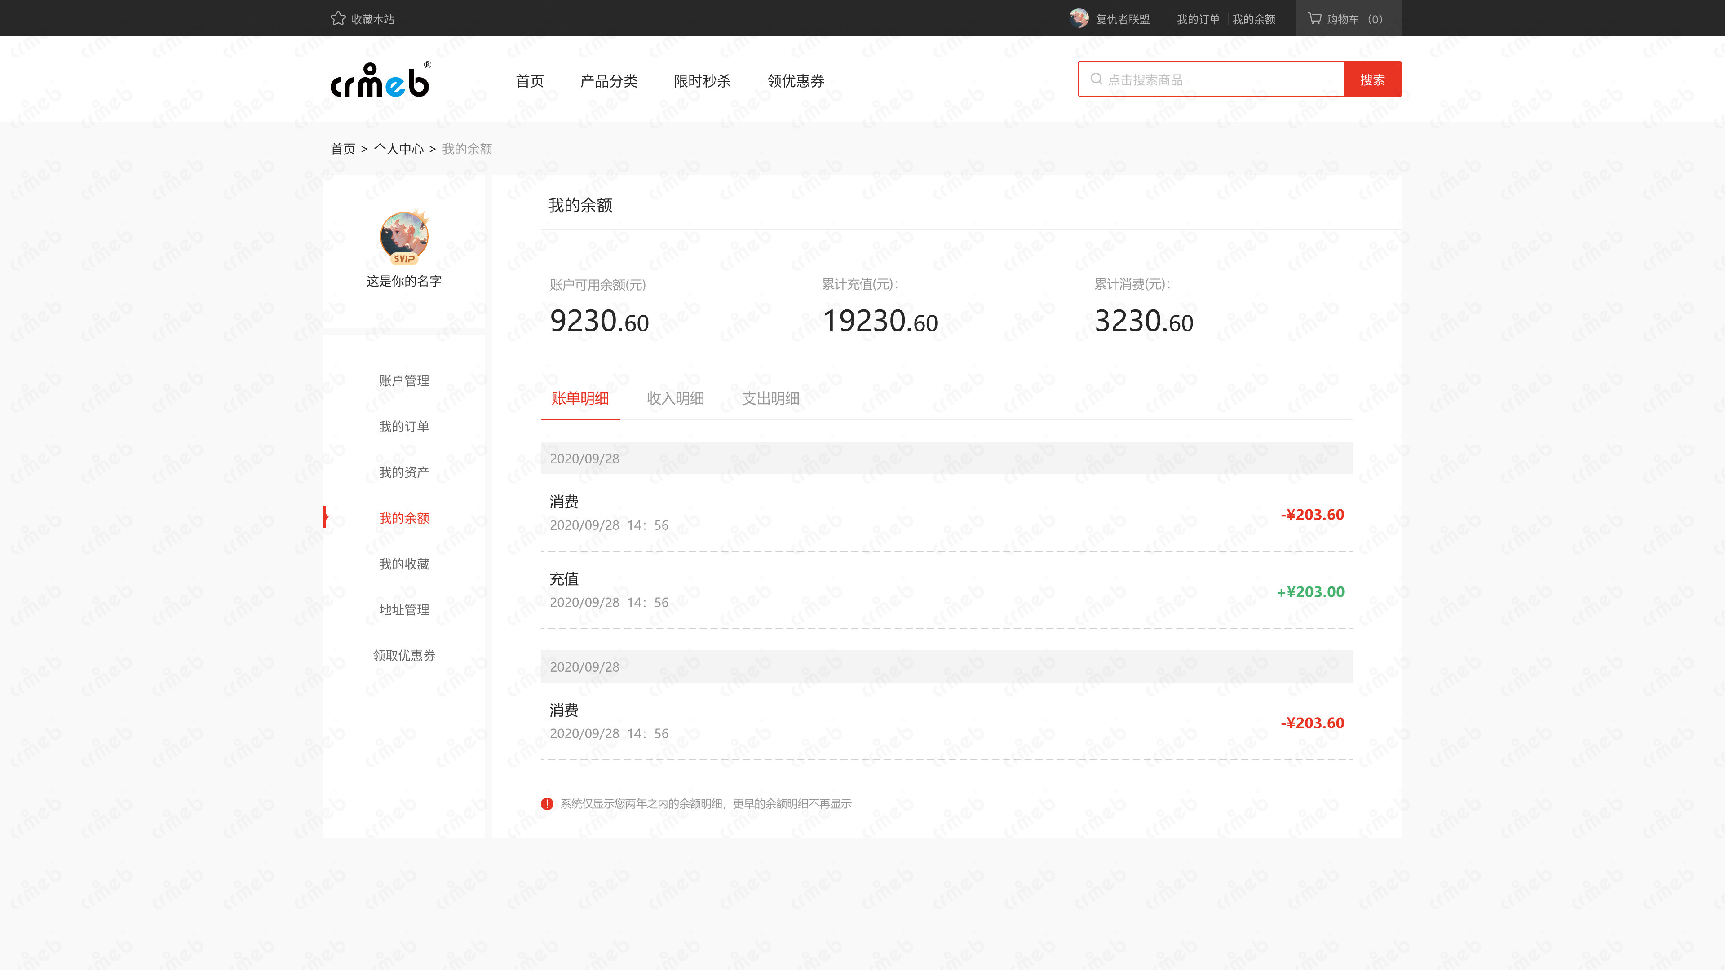This screenshot has width=1725, height=970.
Task: Open the shopping cart icon
Action: (x=1314, y=19)
